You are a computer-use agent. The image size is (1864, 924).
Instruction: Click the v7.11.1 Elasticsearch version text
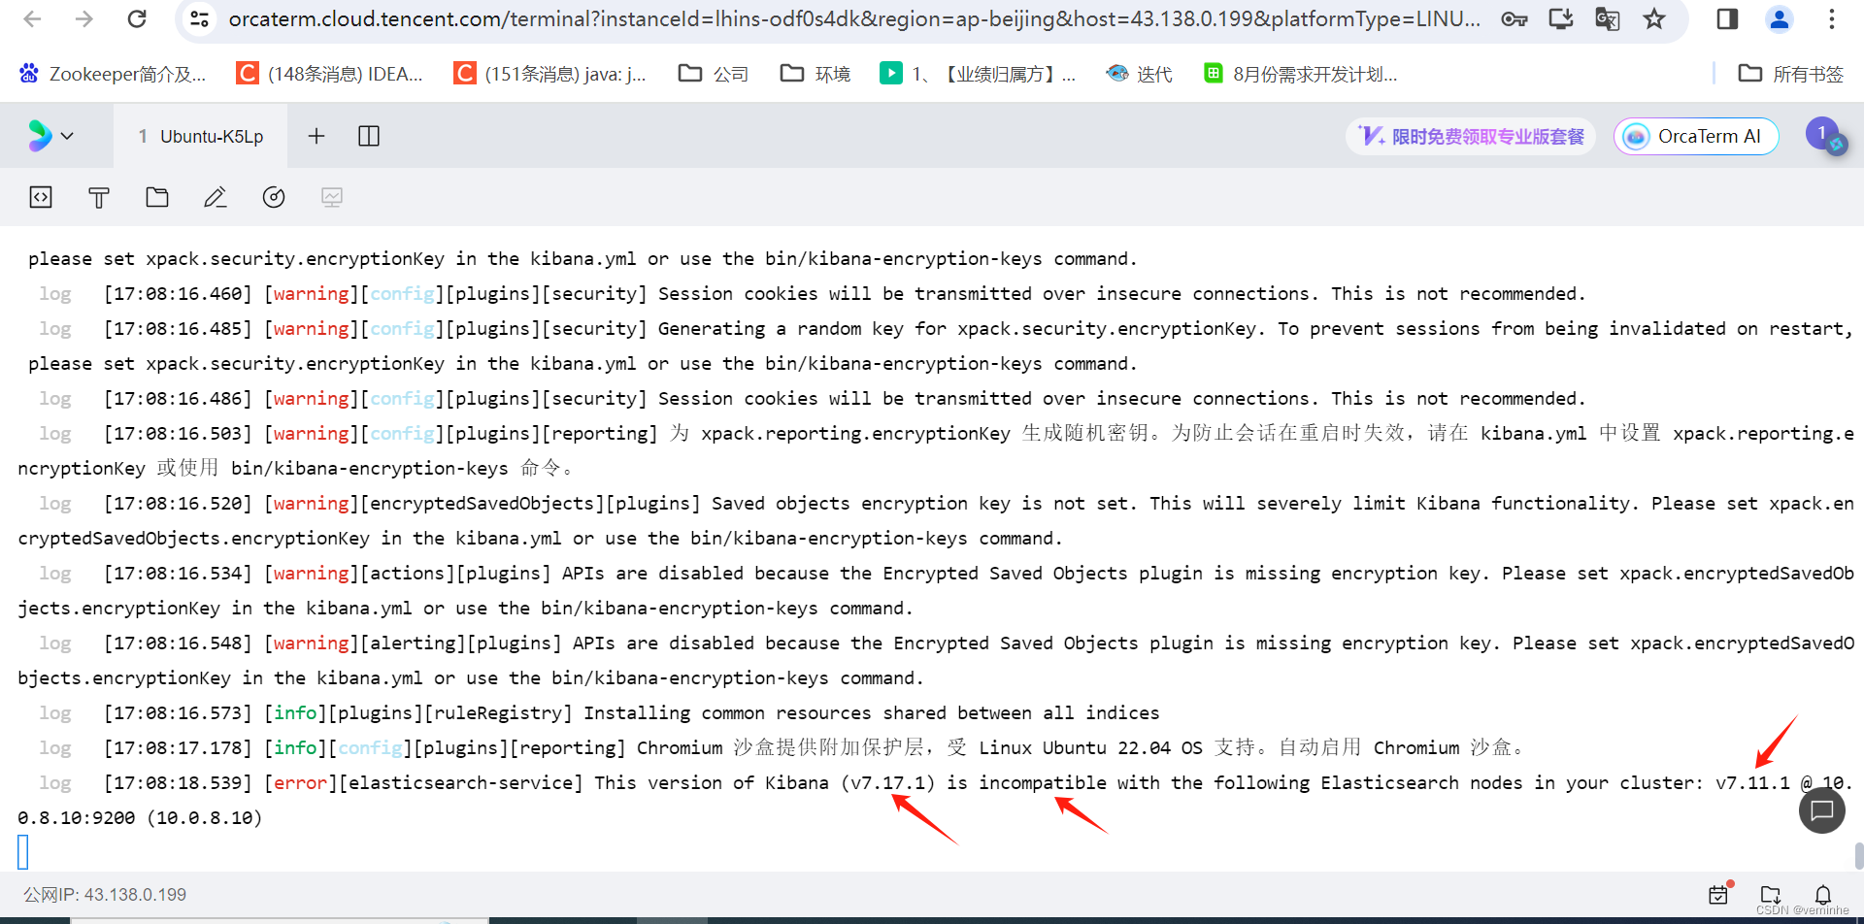pos(1753,783)
